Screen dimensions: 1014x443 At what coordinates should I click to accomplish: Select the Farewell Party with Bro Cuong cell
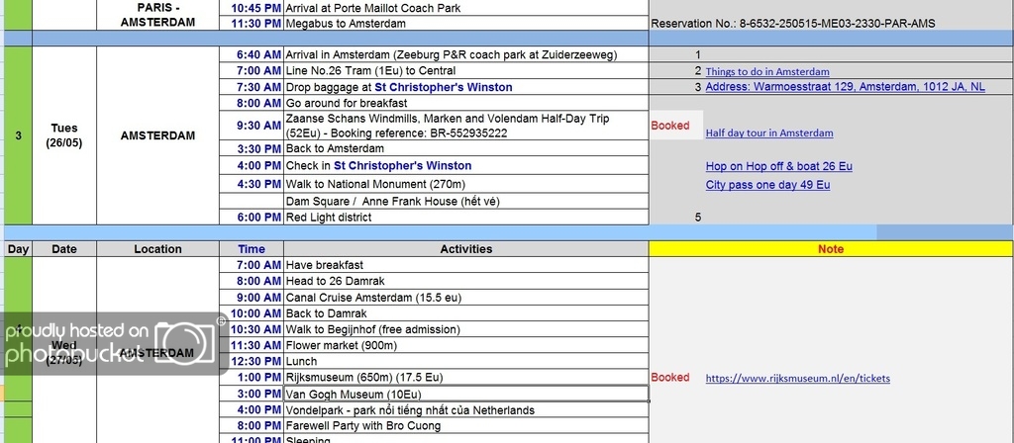click(x=465, y=425)
